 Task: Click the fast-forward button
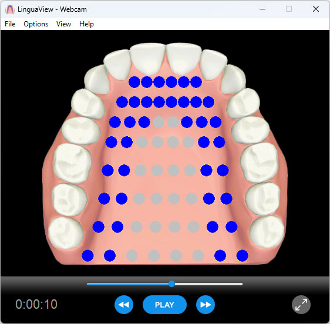point(206,305)
